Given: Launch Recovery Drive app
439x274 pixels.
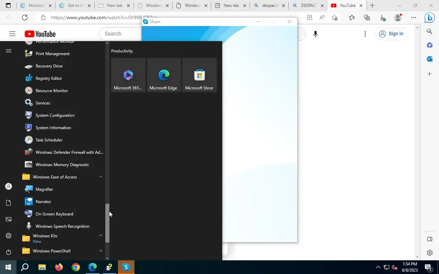Looking at the screenshot, I should [x=63, y=66].
